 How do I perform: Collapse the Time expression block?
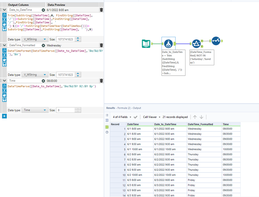click(x=4, y=81)
